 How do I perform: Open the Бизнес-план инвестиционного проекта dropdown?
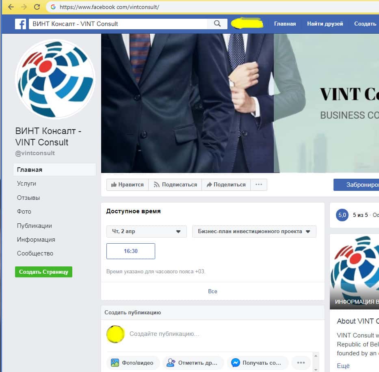click(x=254, y=231)
